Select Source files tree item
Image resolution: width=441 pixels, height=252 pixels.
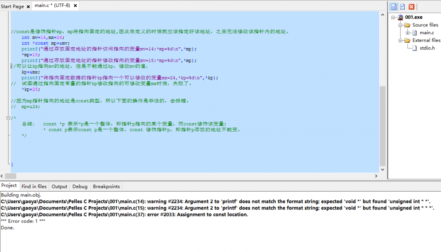click(x=425, y=25)
